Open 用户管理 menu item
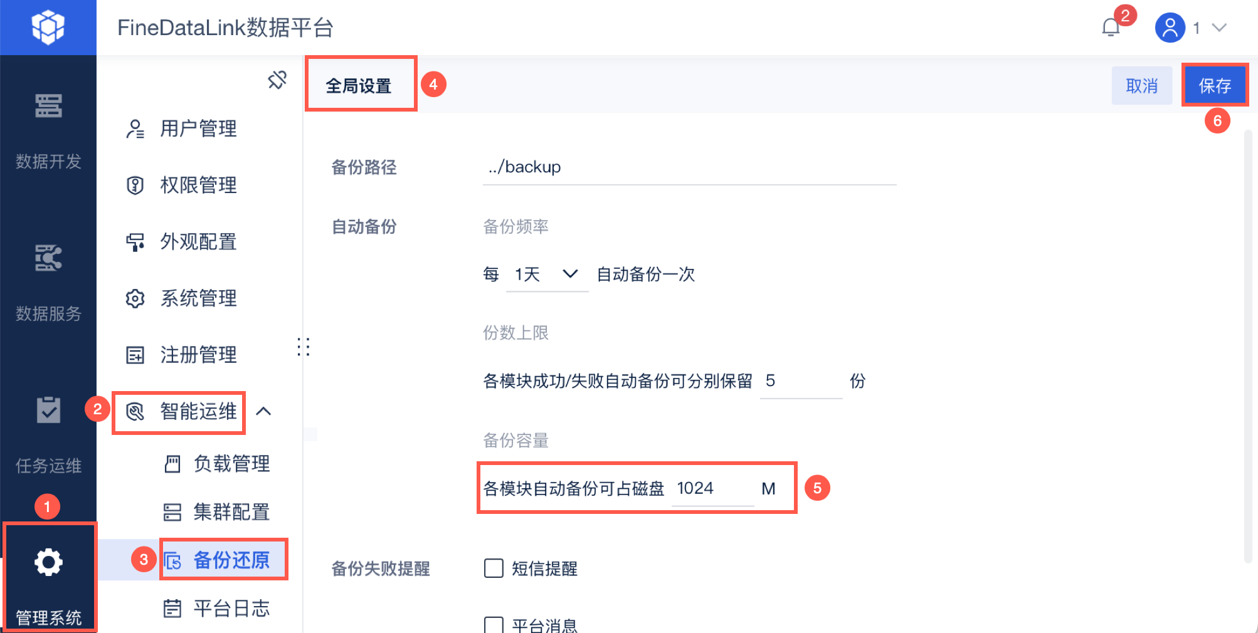The width and height of the screenshot is (1258, 633). pyautogui.click(x=198, y=128)
